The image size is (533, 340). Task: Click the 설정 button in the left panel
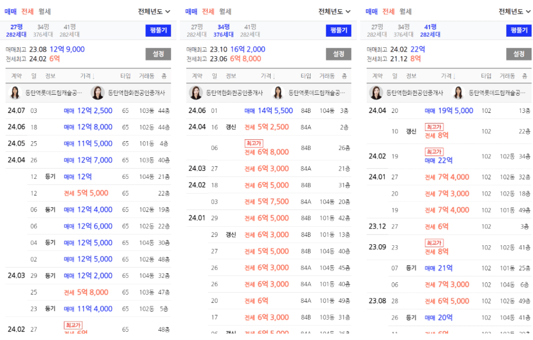point(158,54)
